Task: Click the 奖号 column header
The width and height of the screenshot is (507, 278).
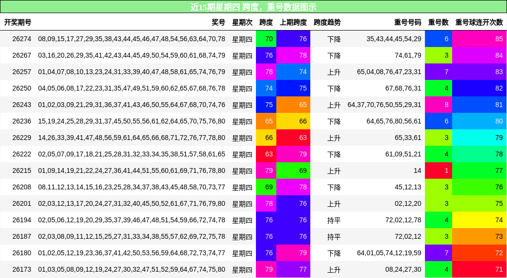Action: 218,22
